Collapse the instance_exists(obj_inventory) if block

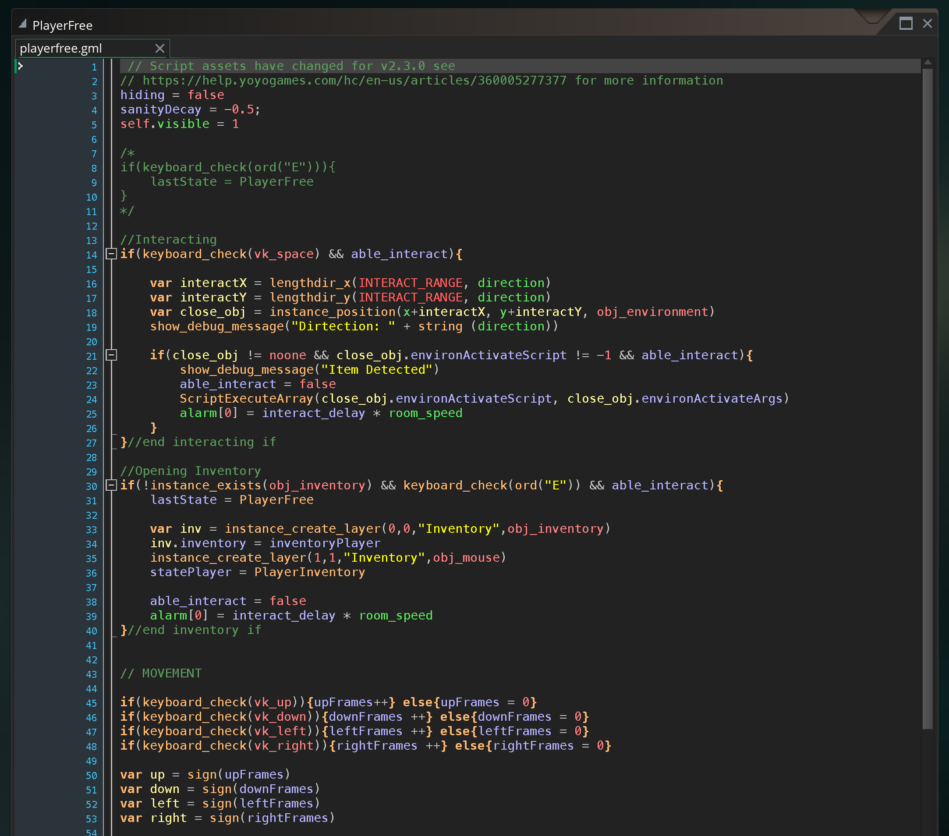pyautogui.click(x=111, y=485)
